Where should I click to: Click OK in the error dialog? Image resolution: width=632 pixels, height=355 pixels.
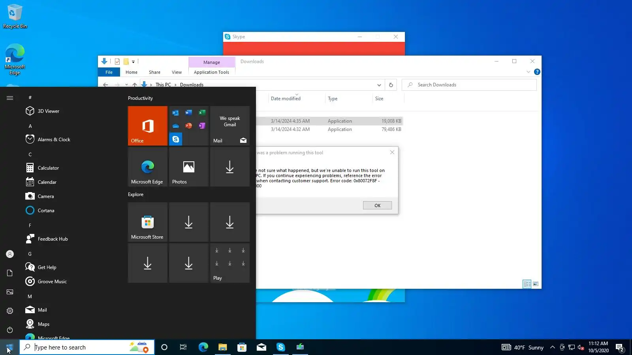click(x=377, y=206)
